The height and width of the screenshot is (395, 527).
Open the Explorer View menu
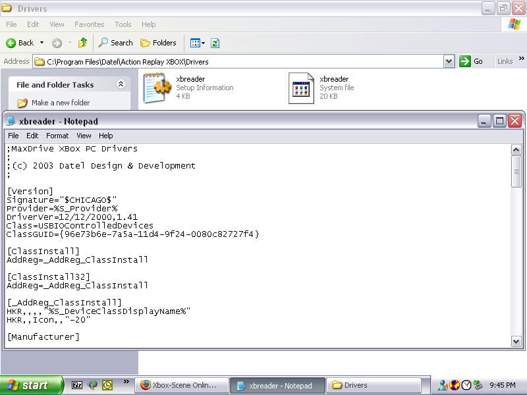(x=57, y=24)
